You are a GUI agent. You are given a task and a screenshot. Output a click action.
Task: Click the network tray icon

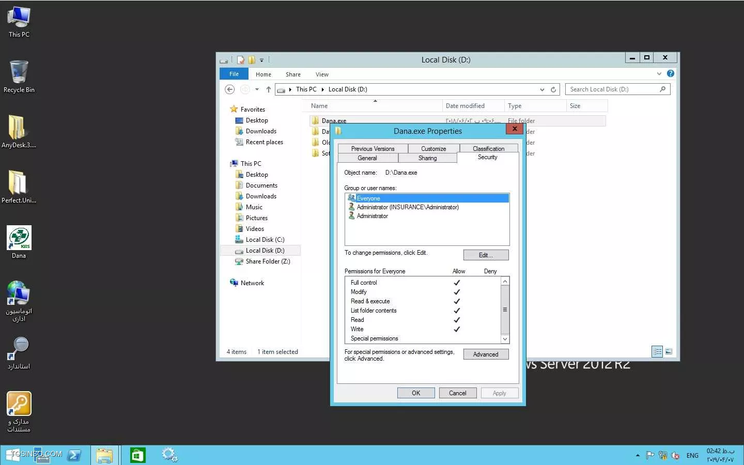tap(662, 455)
